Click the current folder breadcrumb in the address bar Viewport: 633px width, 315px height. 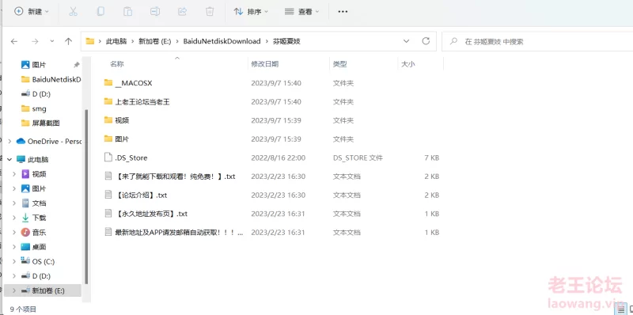point(286,41)
